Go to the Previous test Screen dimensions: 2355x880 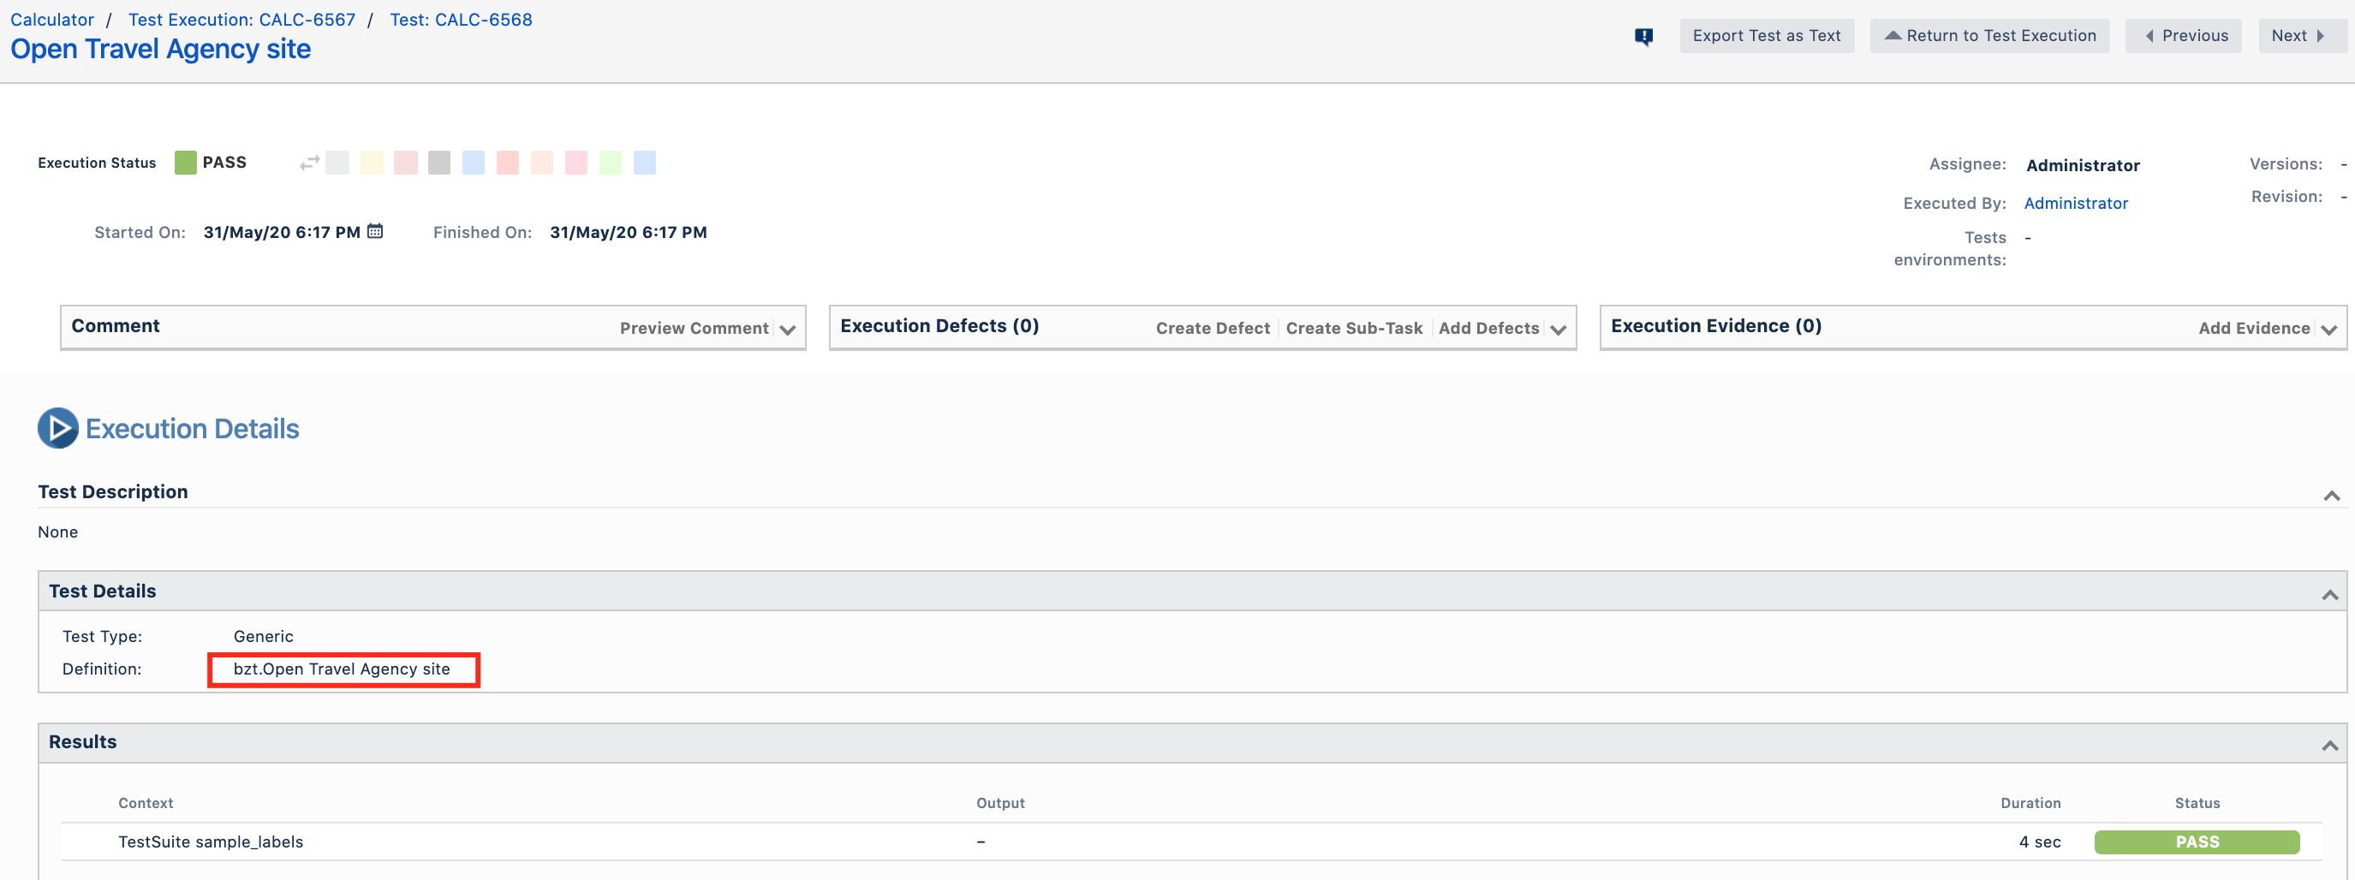pos(2183,36)
